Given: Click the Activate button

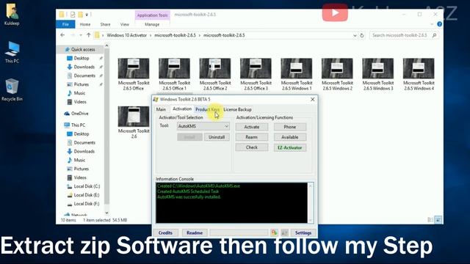Looking at the screenshot, I should (x=251, y=127).
